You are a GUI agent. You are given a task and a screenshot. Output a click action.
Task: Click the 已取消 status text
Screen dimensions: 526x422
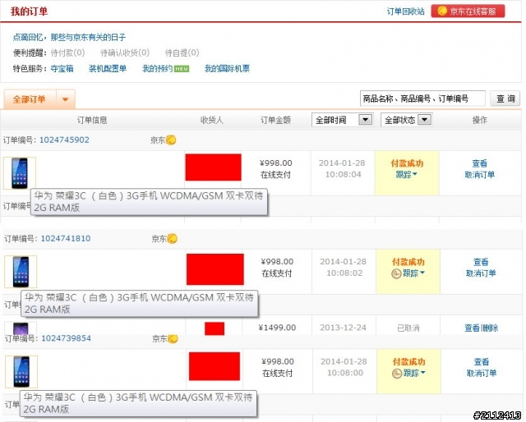(x=408, y=328)
